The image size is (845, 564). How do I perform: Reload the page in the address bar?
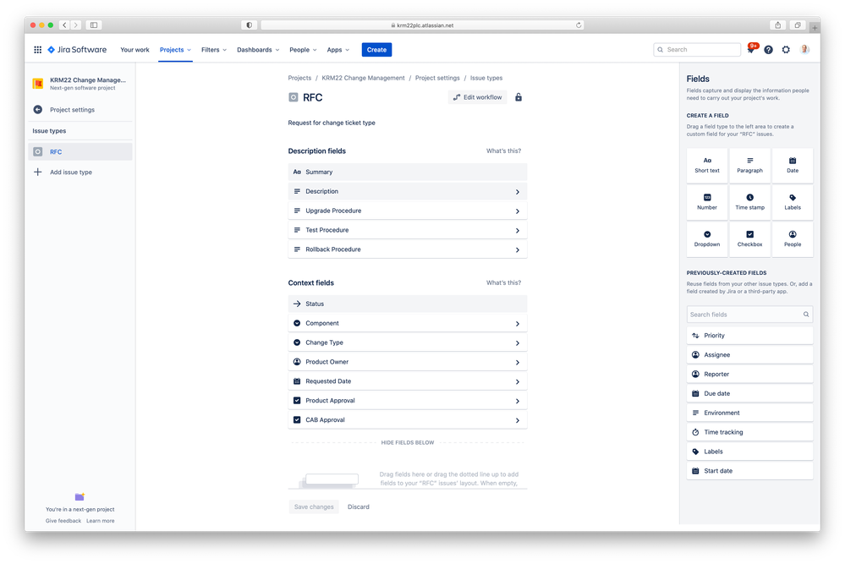tap(579, 25)
